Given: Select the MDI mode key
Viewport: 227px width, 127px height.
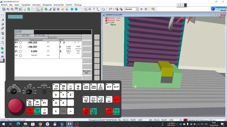Looking at the screenshot, I should coord(63,87).
